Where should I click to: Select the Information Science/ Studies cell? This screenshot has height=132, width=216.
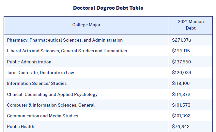(x=37, y=84)
